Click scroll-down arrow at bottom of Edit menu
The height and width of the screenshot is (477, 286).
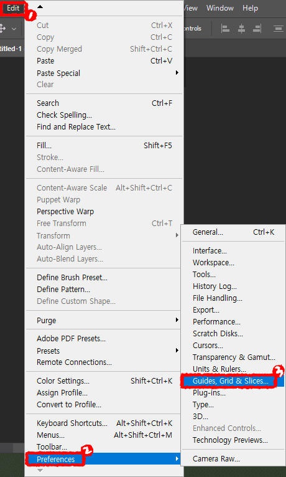40,470
